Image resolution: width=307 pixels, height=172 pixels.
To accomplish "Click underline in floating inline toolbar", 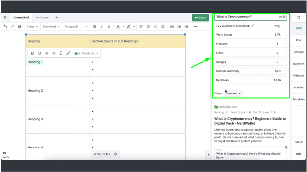I will tap(40, 53).
